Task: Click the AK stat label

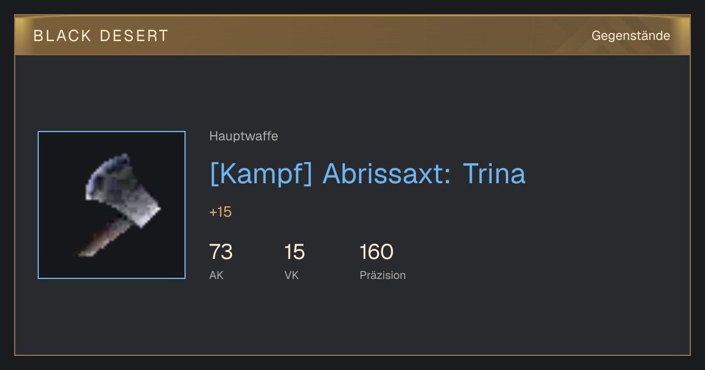Action: coord(216,275)
